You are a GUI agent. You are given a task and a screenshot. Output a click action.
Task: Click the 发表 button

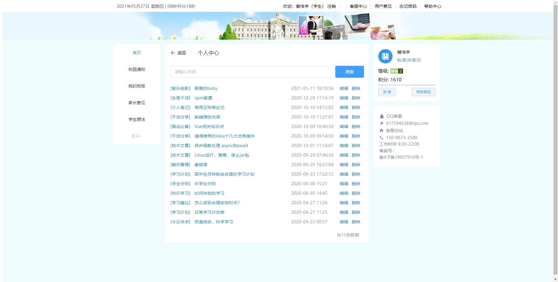[387, 92]
